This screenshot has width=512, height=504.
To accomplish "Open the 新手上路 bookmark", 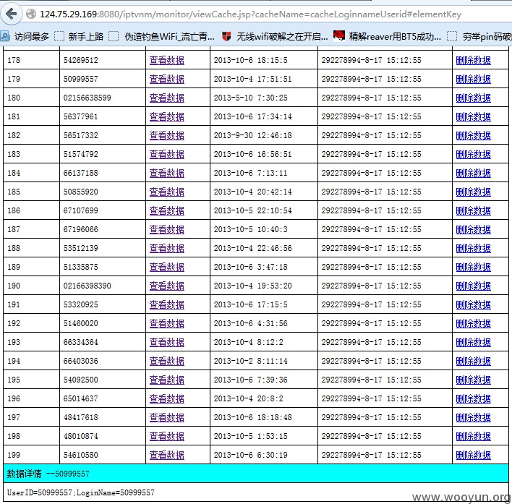I will pyautogui.click(x=80, y=36).
